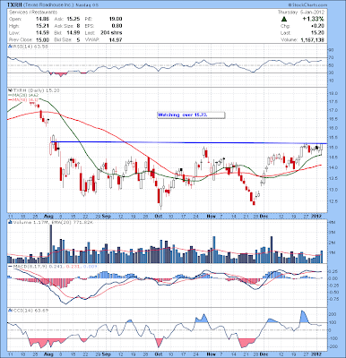346x358 pixels.
Task: Click 'Dec' on the axis beneath the CCI panel
Action: pos(264,354)
